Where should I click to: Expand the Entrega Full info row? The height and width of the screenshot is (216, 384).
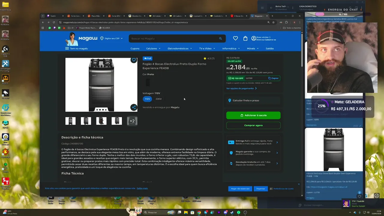[253, 142]
